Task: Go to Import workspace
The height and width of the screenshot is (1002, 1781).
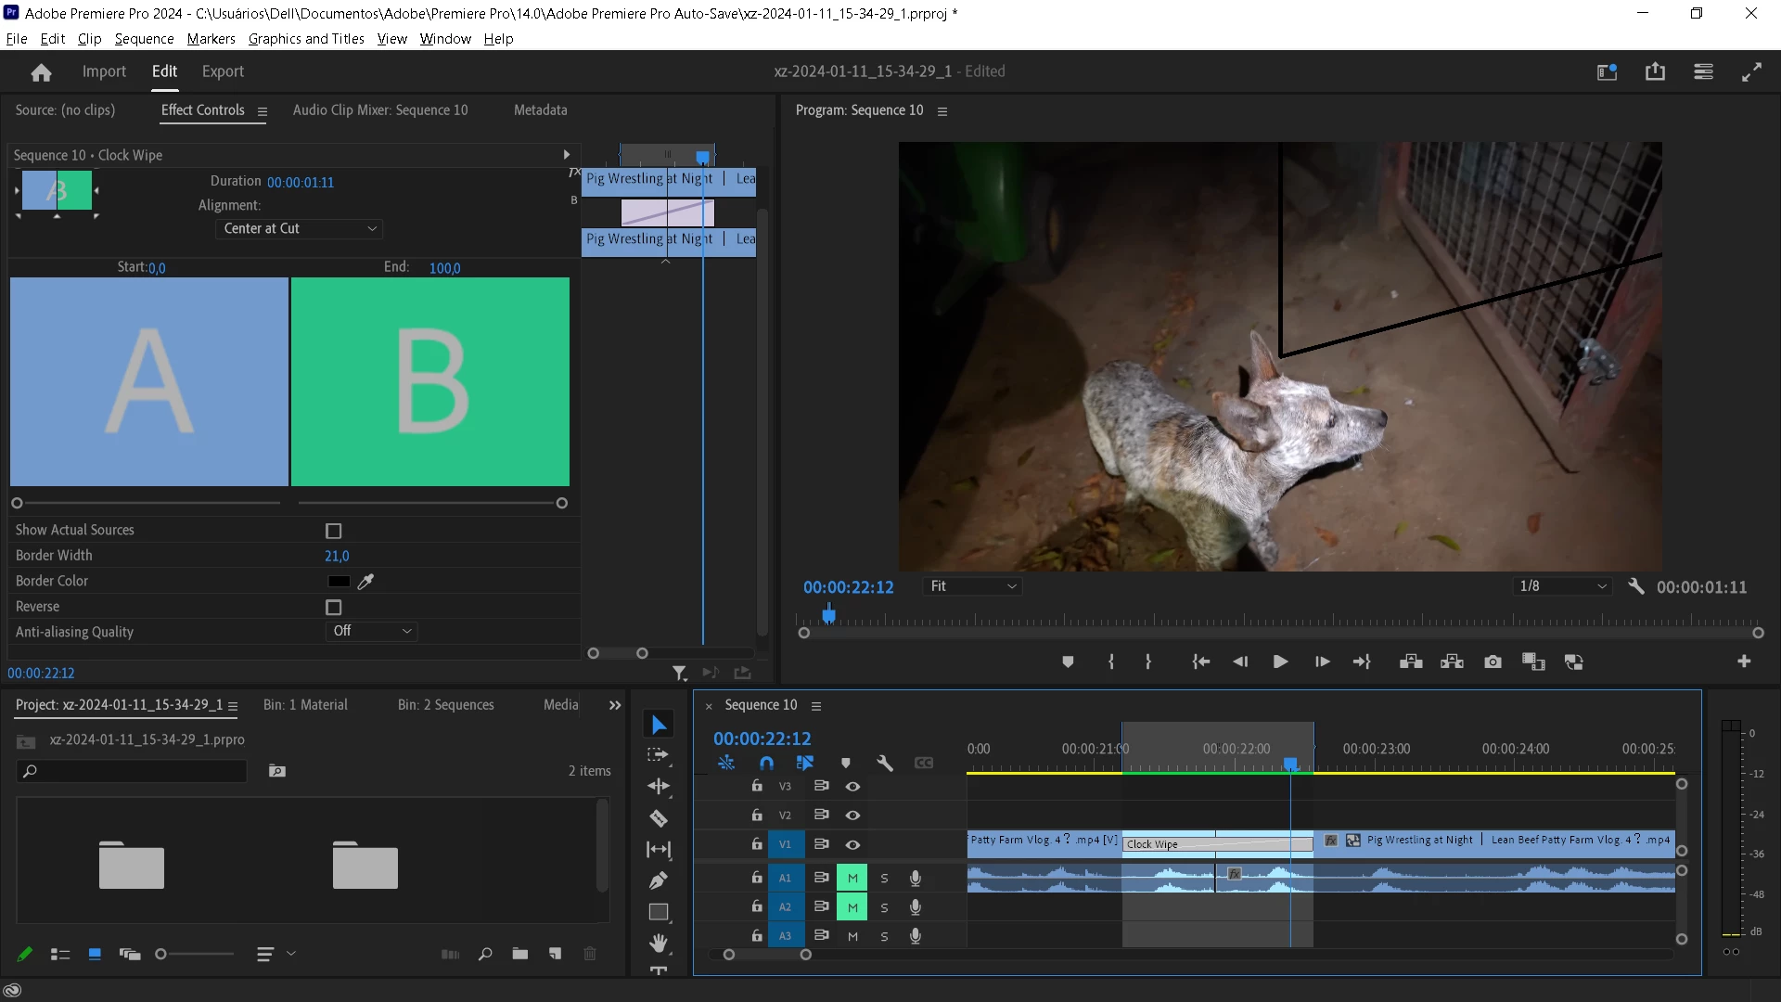Action: pos(104,71)
